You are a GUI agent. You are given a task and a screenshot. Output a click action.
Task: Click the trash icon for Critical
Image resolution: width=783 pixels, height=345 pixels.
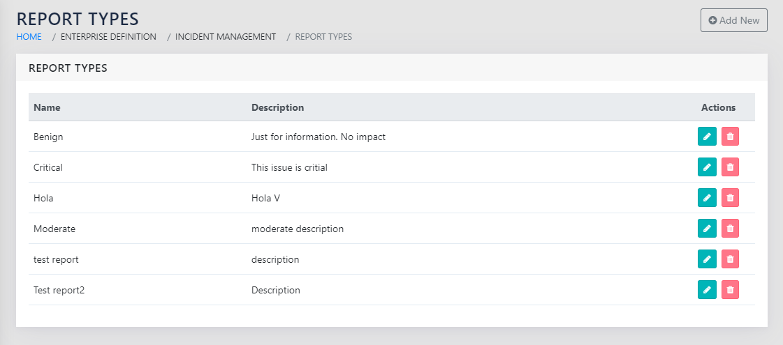tap(730, 167)
